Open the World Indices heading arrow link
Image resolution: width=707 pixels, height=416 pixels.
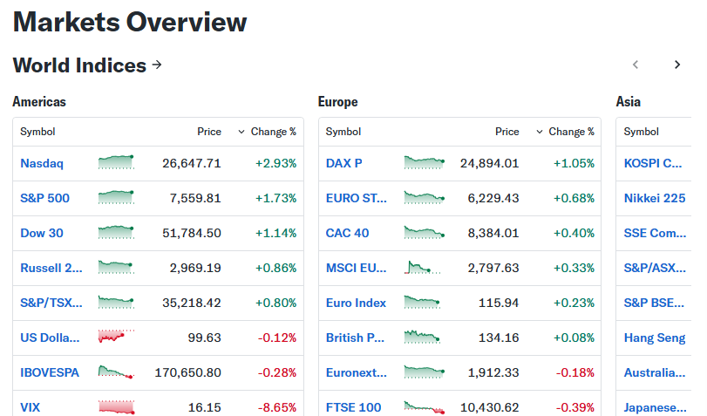[156, 65]
